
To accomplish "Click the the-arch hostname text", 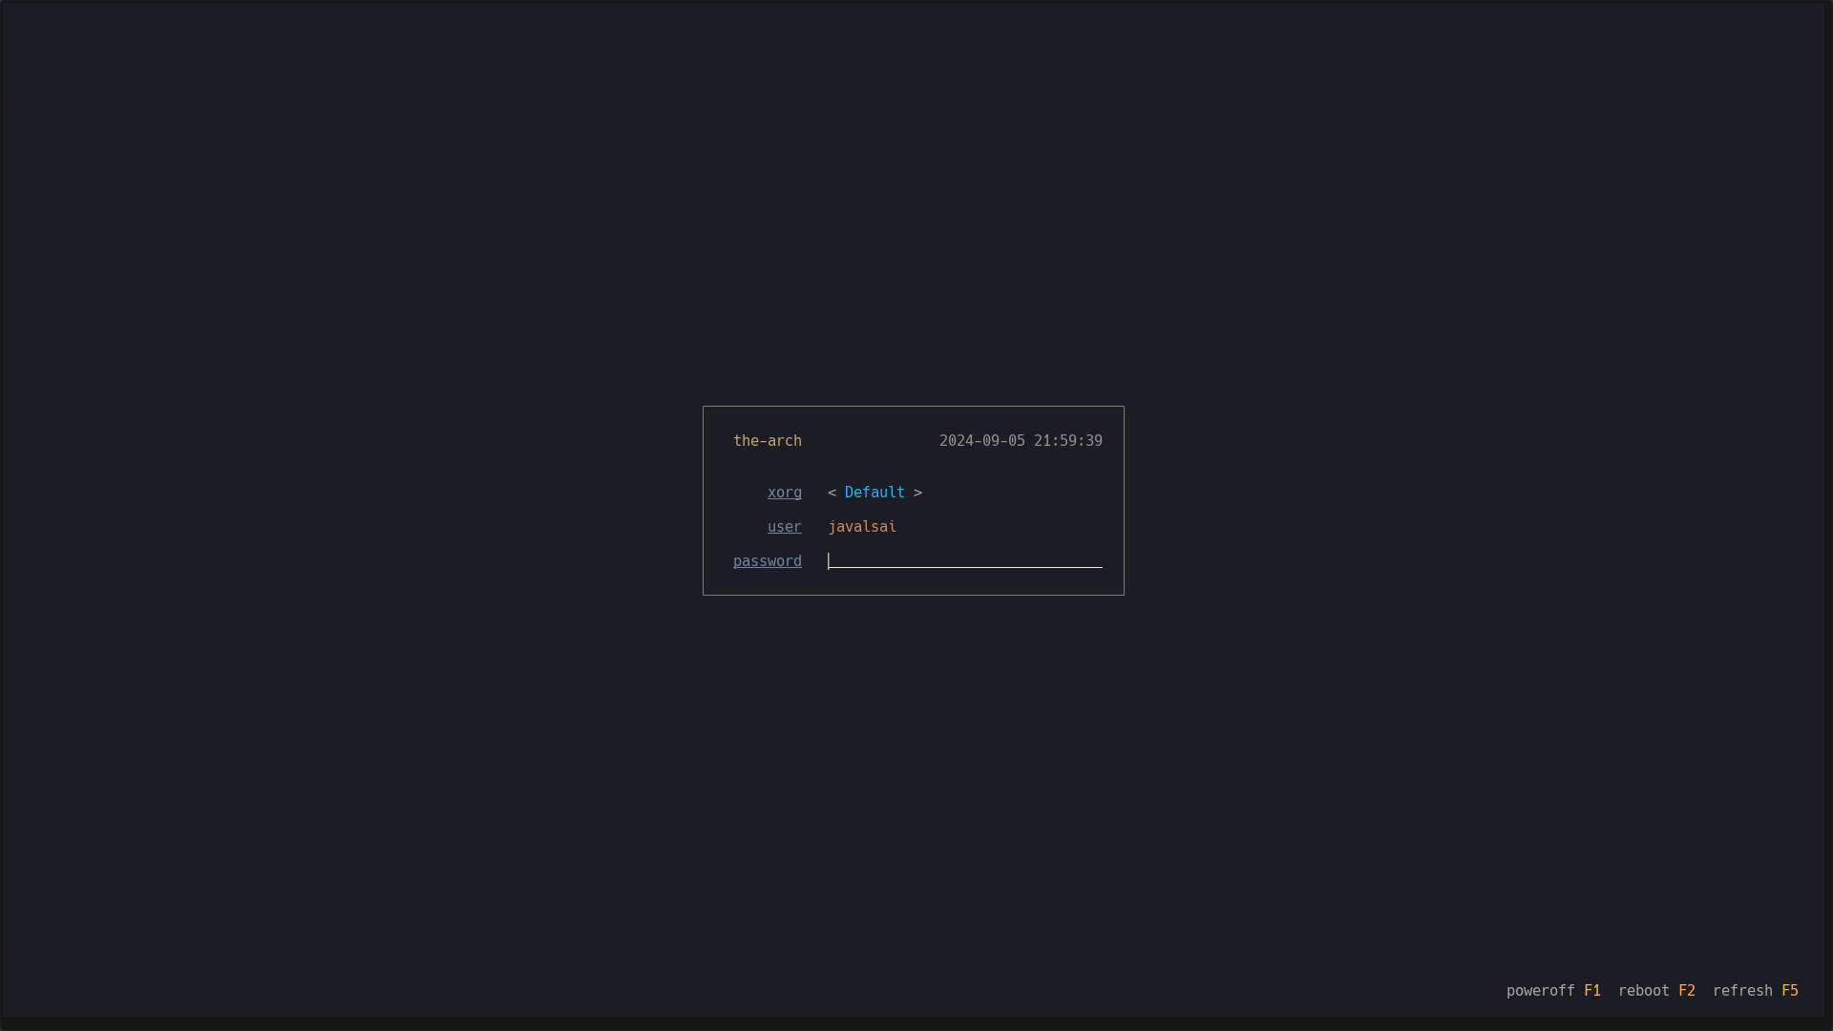I will [768, 441].
